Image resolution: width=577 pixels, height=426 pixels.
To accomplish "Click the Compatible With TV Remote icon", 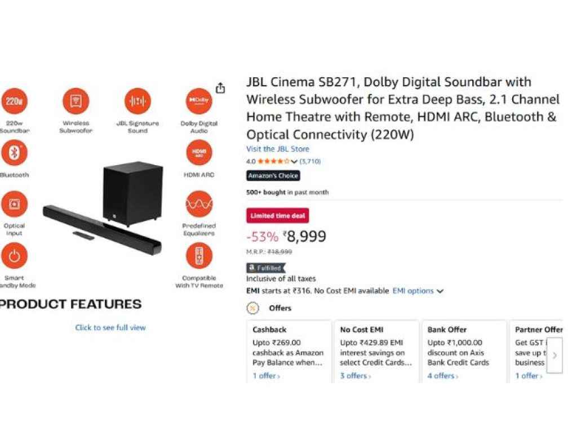I will click(x=198, y=255).
